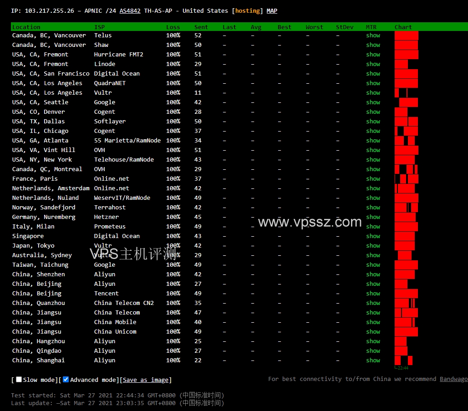The height and width of the screenshot is (411, 468).
Task: Select 'Norway, Sandefjord' location cell
Action: click(44, 207)
